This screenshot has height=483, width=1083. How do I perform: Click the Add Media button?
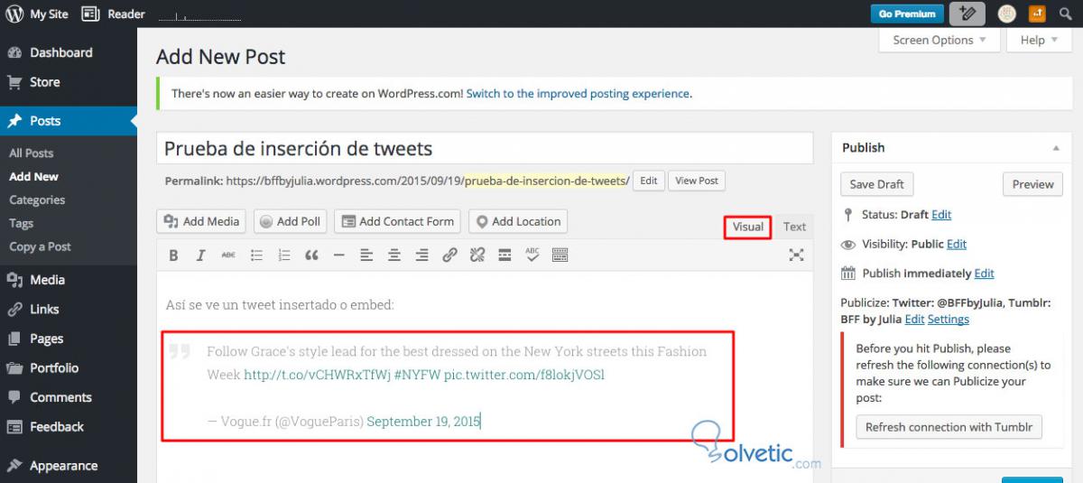click(x=203, y=221)
